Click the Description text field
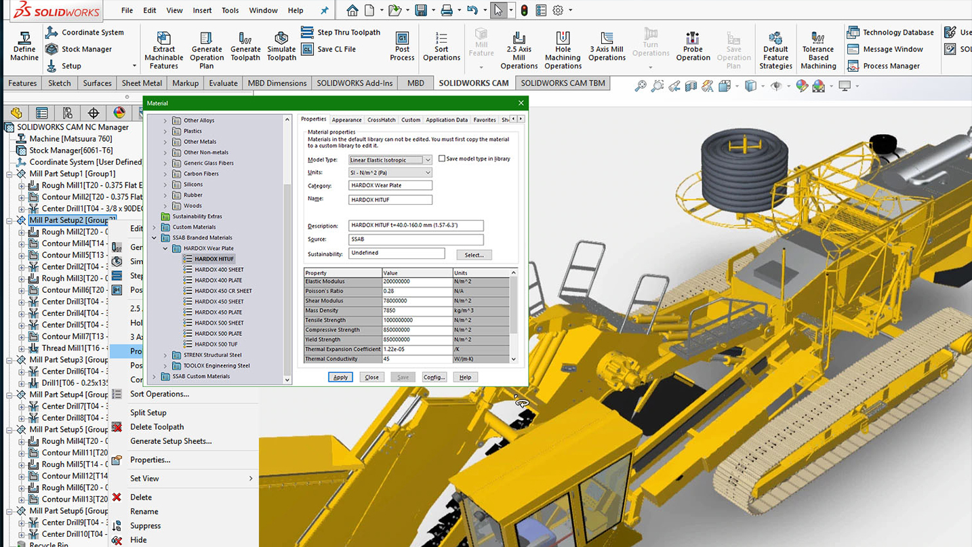The image size is (972, 547). (x=416, y=225)
